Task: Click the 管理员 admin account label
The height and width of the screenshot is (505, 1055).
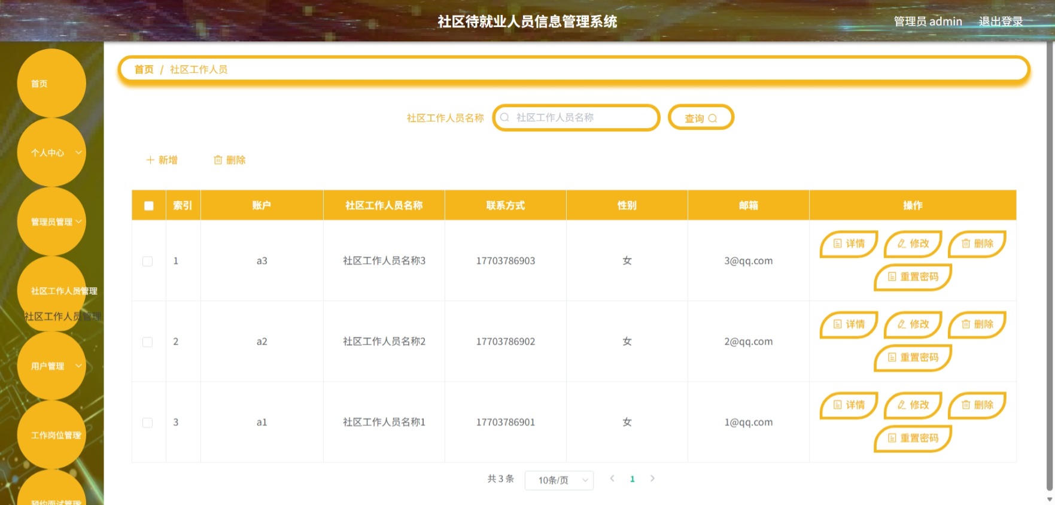Action: point(928,22)
